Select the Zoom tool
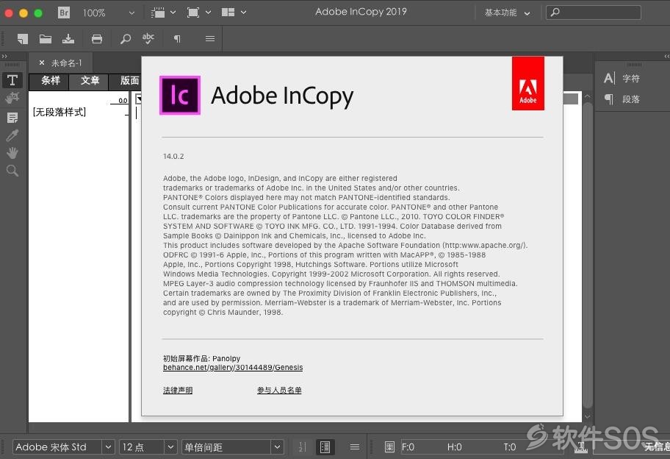The width and height of the screenshot is (670, 459). pyautogui.click(x=12, y=171)
